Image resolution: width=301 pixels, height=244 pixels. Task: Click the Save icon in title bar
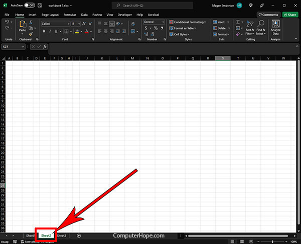(x=40, y=5)
